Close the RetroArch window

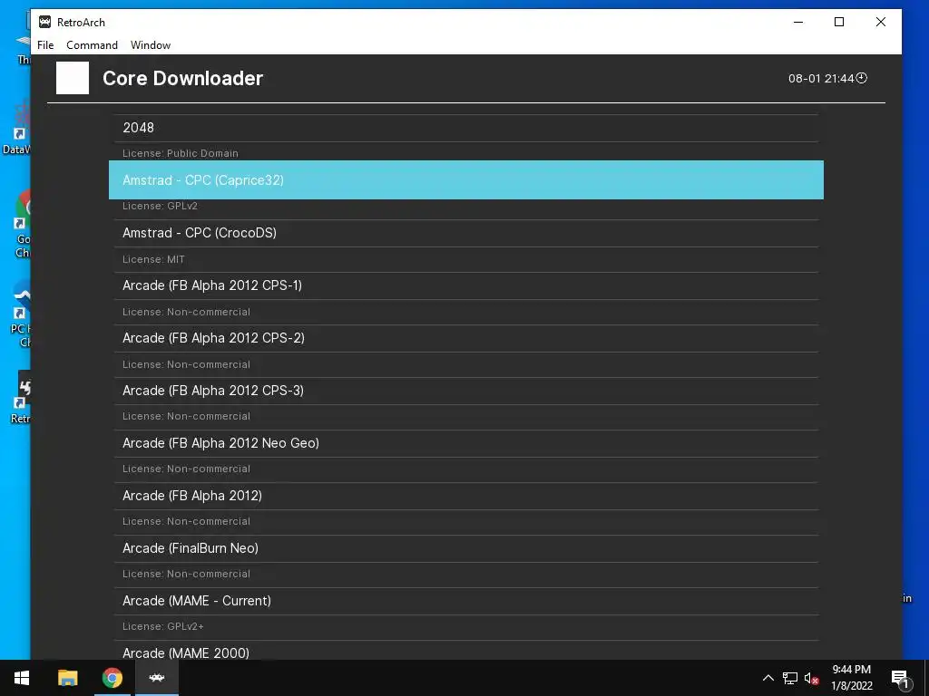pos(881,23)
